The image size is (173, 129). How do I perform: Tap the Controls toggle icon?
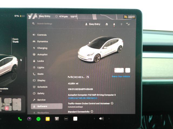pos(34,35)
